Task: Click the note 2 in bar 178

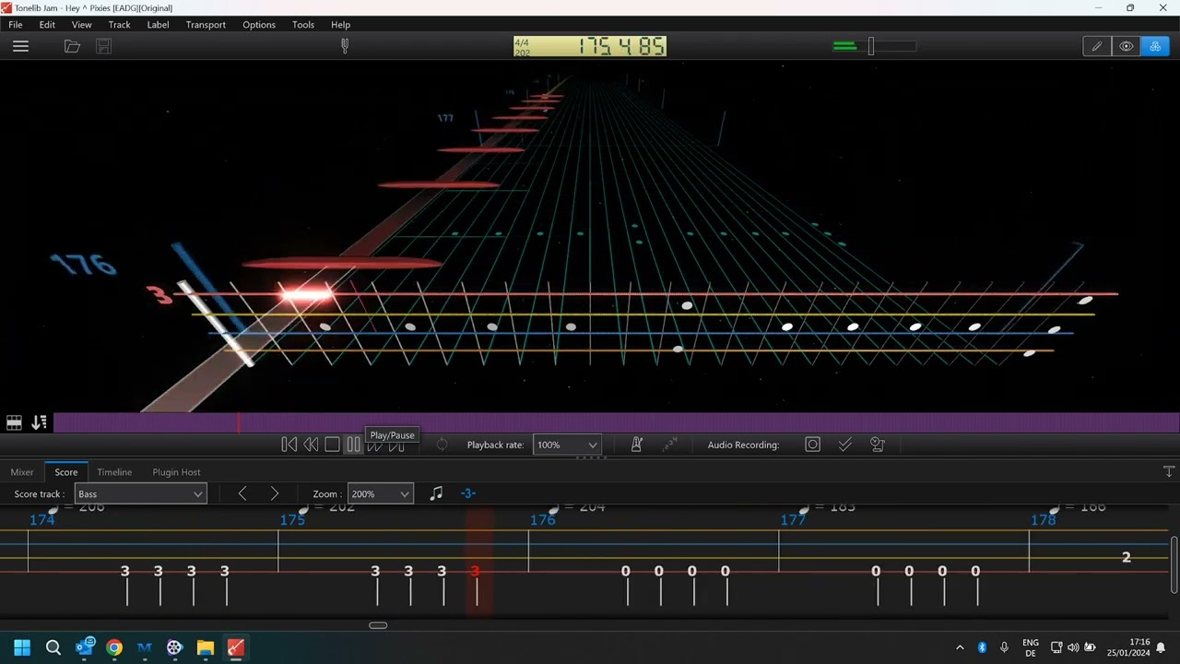Action: 1126,557
